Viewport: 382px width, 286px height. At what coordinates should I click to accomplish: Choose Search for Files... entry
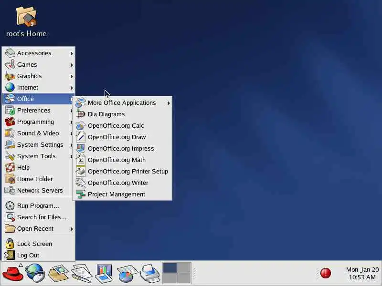coord(39,217)
